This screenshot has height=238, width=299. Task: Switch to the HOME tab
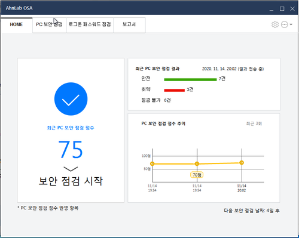click(x=16, y=24)
